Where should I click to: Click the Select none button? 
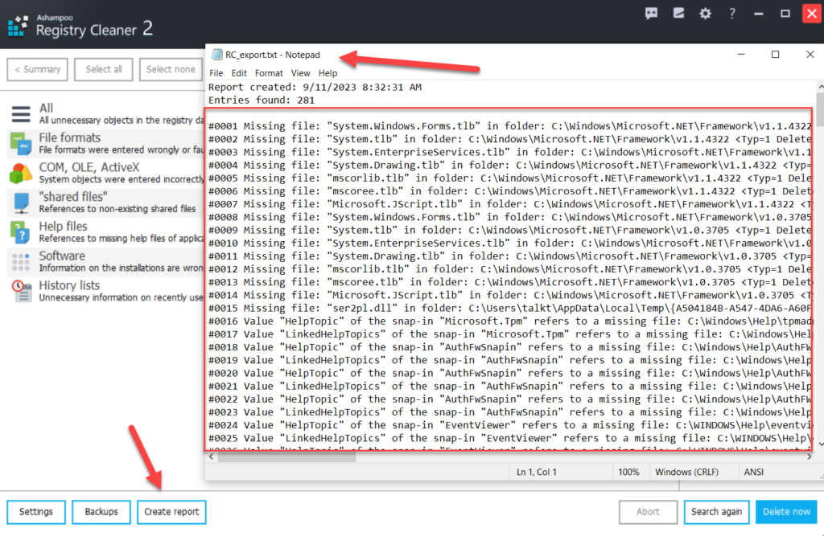tap(171, 69)
